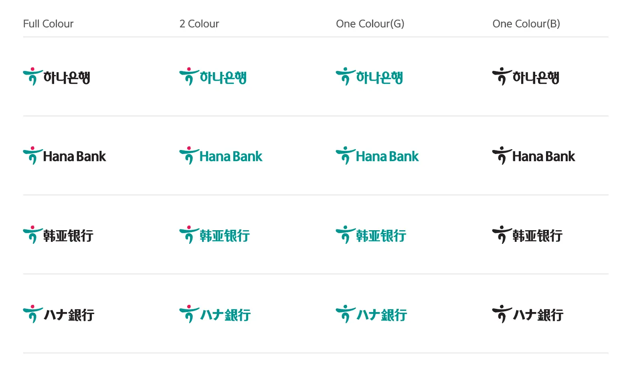Click the full colour Korean Hana Bank logo
The width and height of the screenshot is (623, 373).
[57, 76]
